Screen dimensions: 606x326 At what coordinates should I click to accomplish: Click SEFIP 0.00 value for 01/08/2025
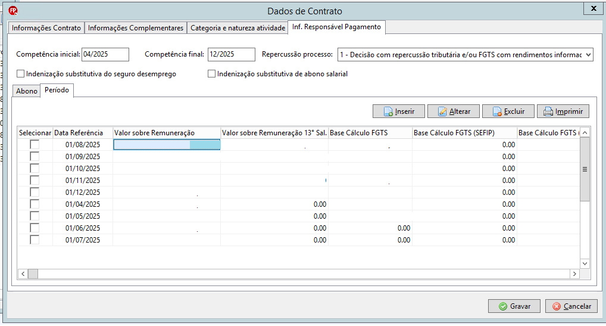click(x=508, y=145)
